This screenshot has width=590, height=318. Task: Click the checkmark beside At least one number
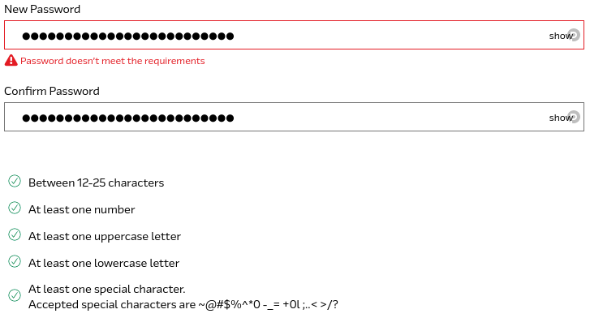[x=15, y=208]
